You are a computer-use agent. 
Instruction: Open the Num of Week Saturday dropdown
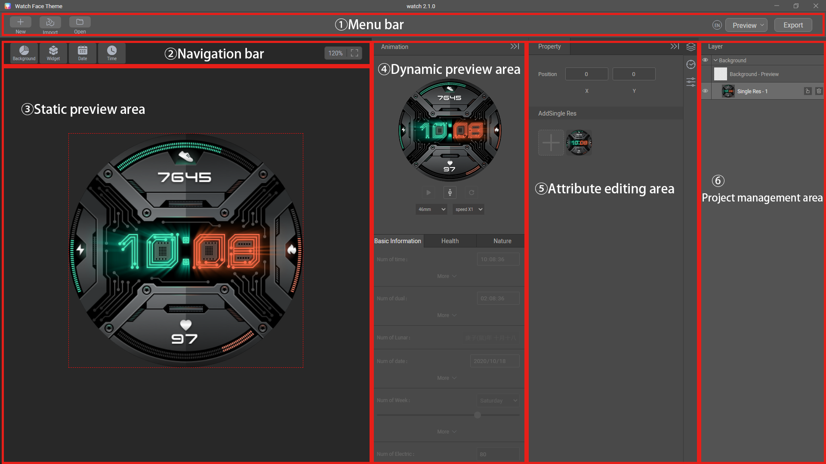[x=498, y=401]
